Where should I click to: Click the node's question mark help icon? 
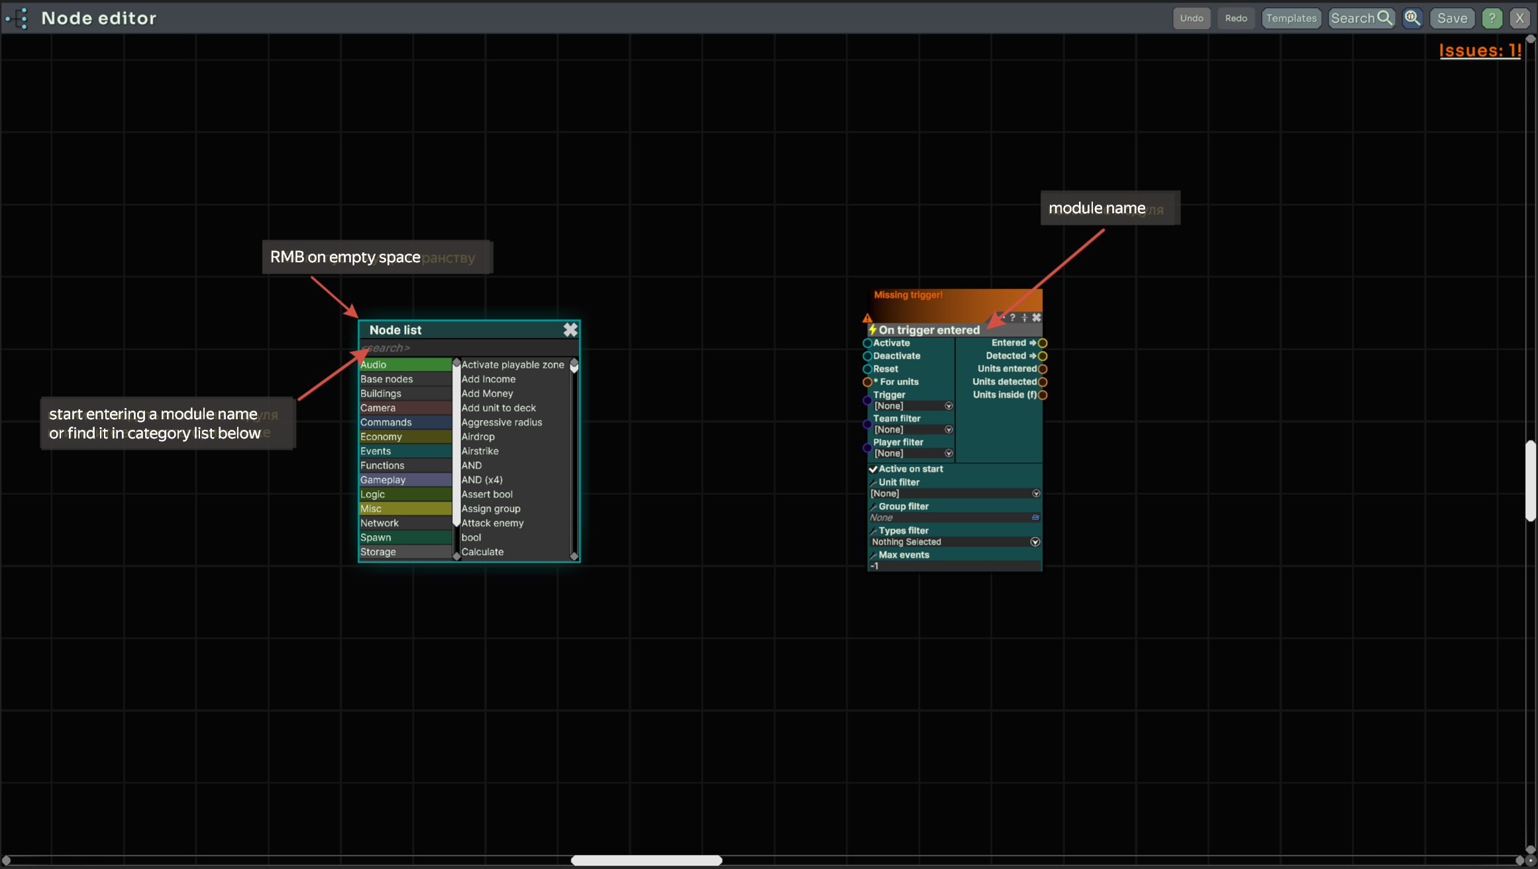point(1012,318)
